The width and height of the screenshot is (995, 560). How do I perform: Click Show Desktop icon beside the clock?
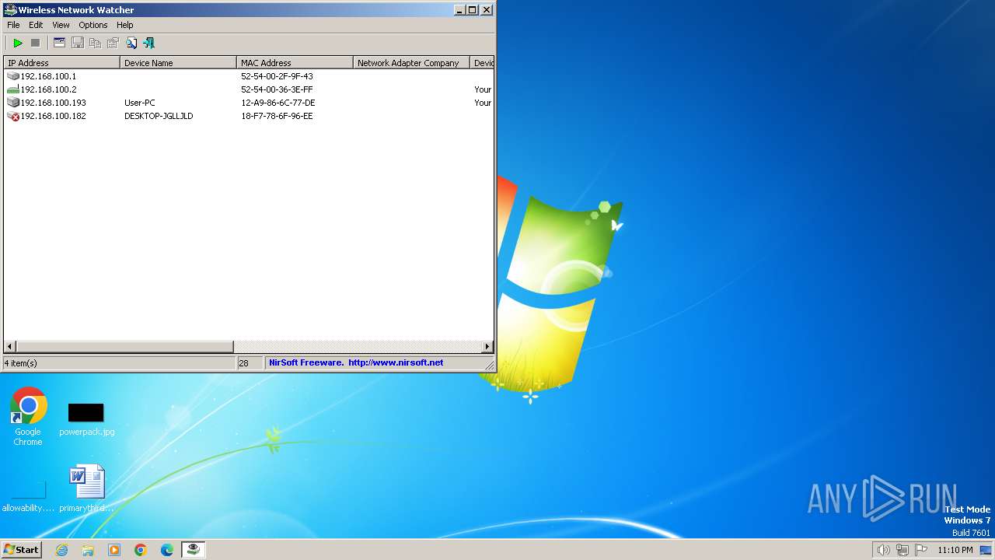tap(986, 550)
